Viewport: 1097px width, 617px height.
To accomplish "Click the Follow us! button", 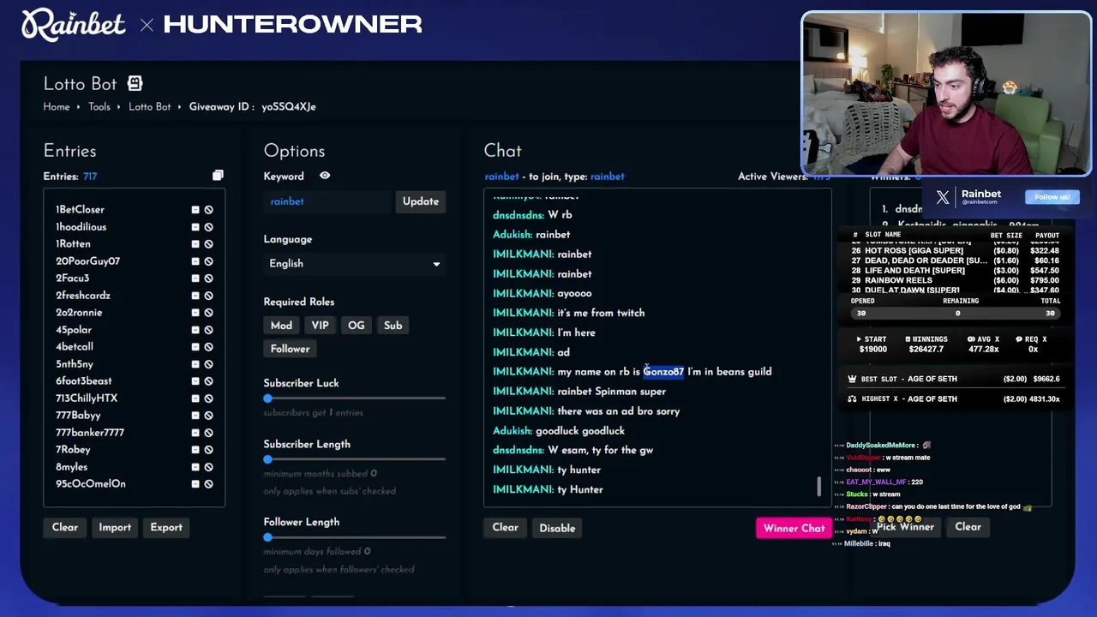I will tap(1052, 197).
